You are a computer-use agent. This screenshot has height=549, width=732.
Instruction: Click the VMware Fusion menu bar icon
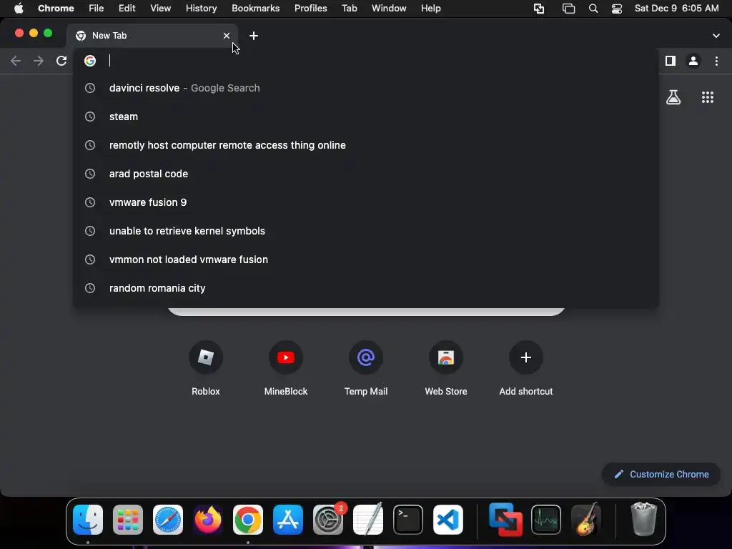pyautogui.click(x=539, y=9)
